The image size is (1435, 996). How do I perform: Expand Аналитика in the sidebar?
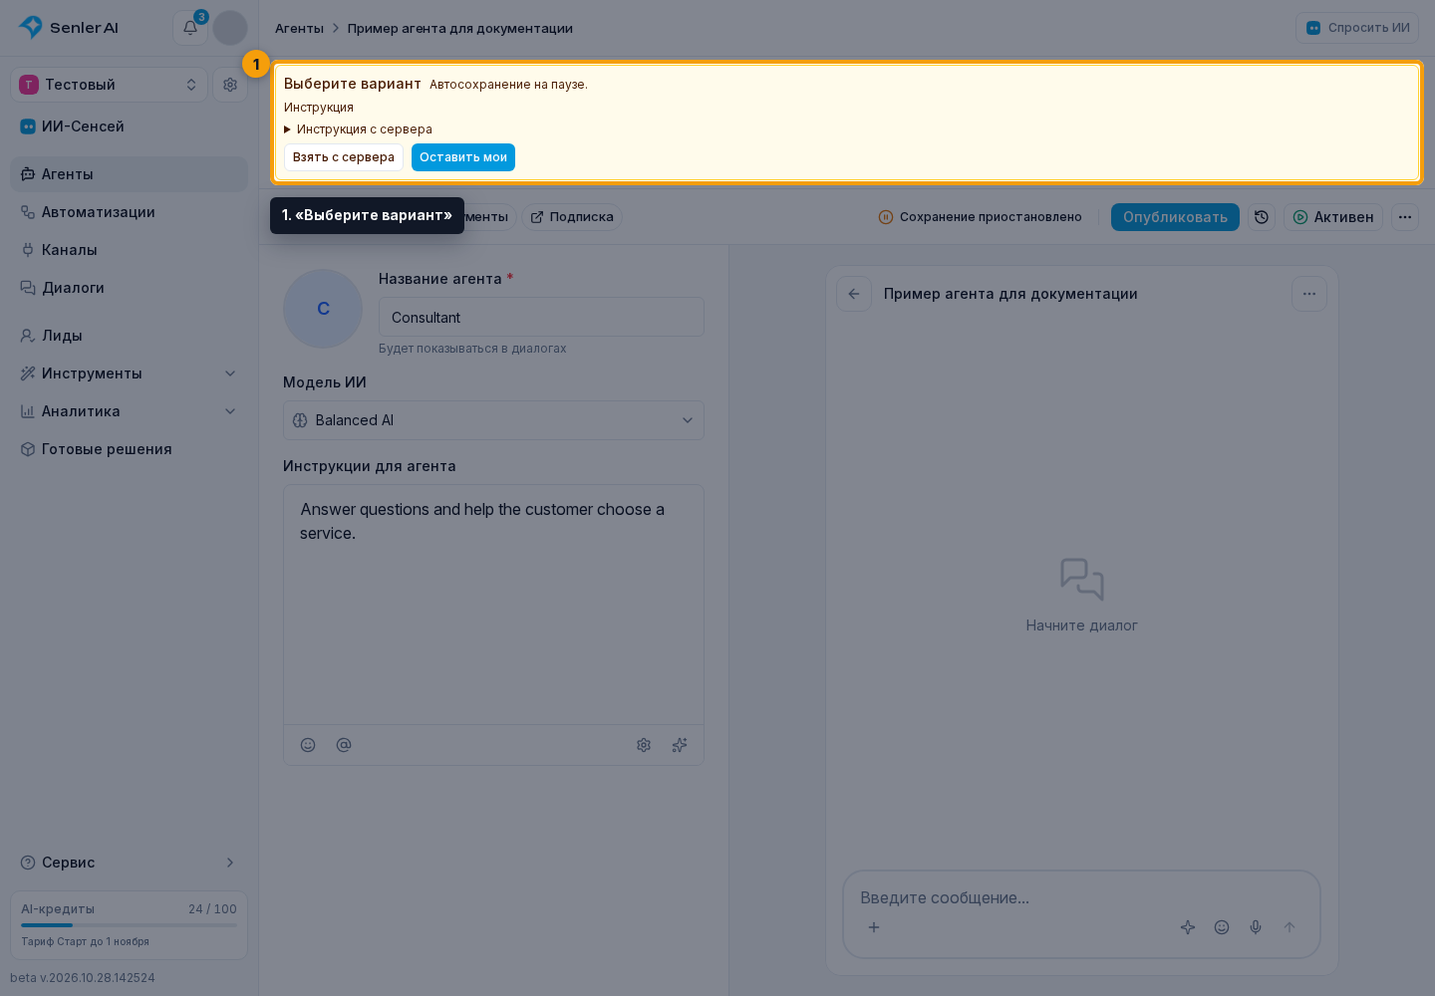tap(129, 411)
